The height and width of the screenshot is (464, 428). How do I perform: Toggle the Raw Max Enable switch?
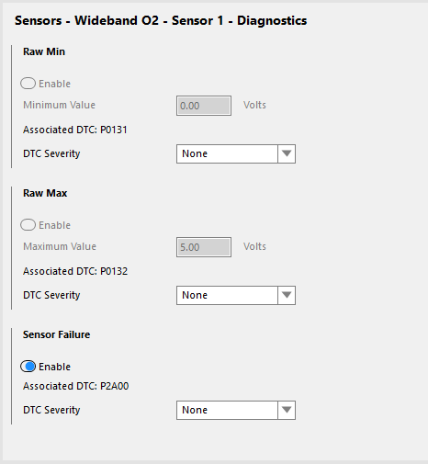point(28,225)
